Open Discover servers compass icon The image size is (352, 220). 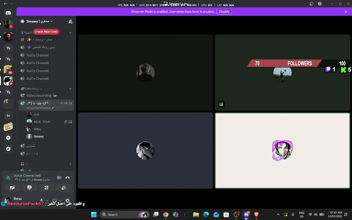click(x=8, y=149)
